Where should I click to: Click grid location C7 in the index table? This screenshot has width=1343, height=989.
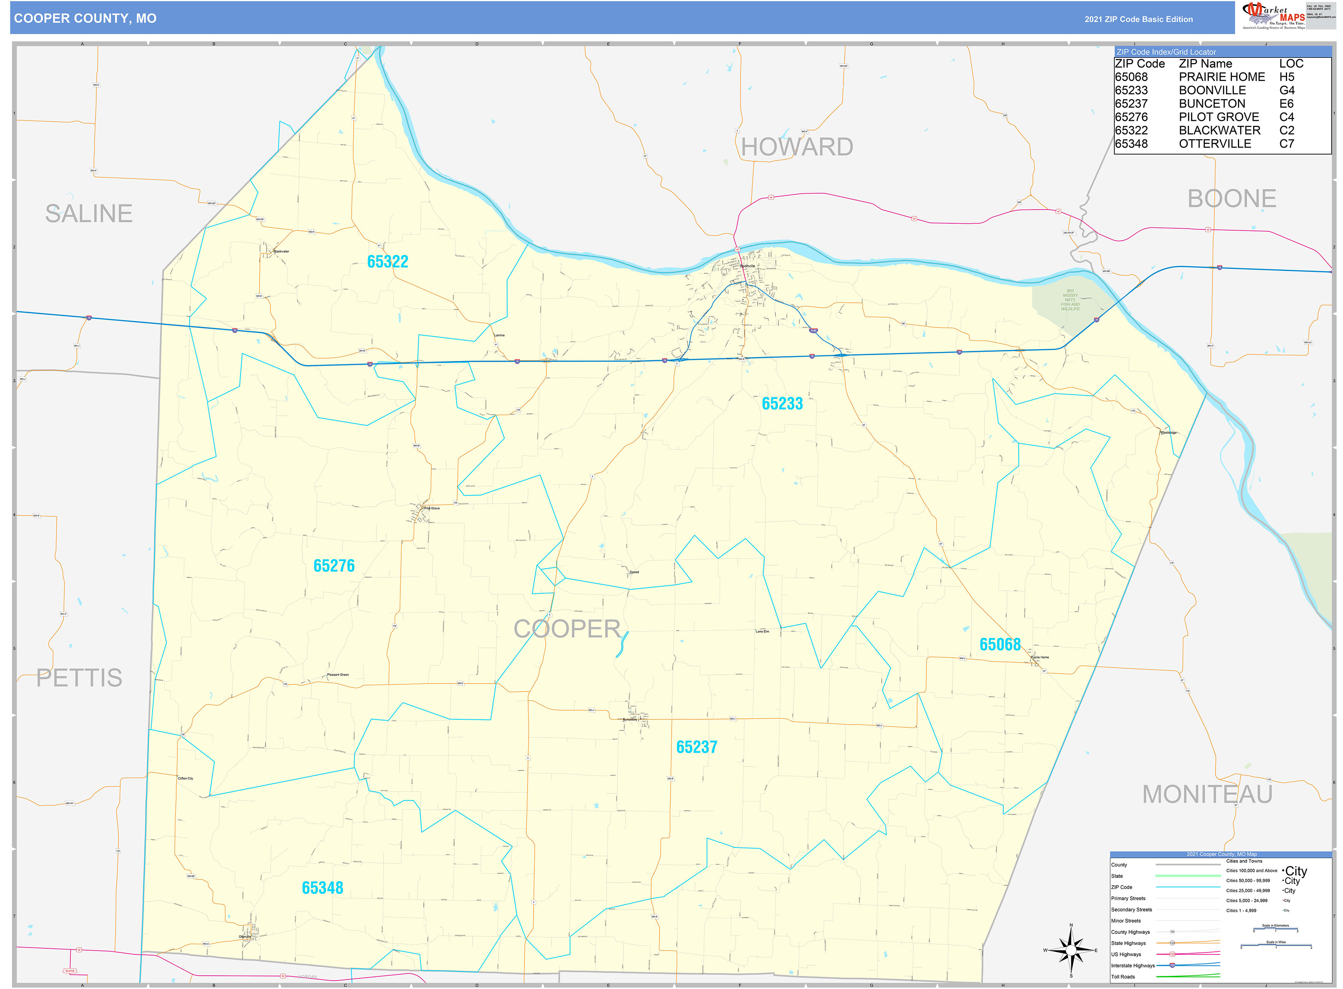1286,144
